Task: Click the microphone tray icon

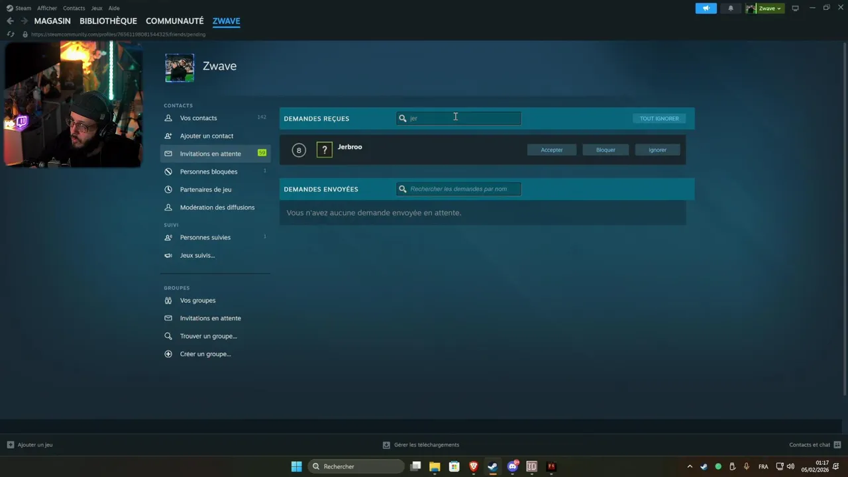Action: coord(747,466)
